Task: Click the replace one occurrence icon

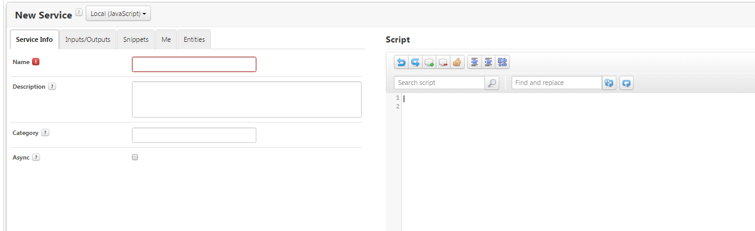Action: (610, 83)
